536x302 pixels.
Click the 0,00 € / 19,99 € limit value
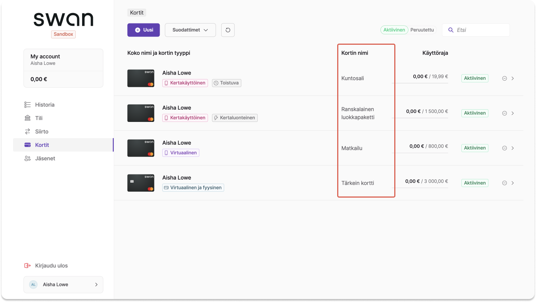(x=430, y=76)
